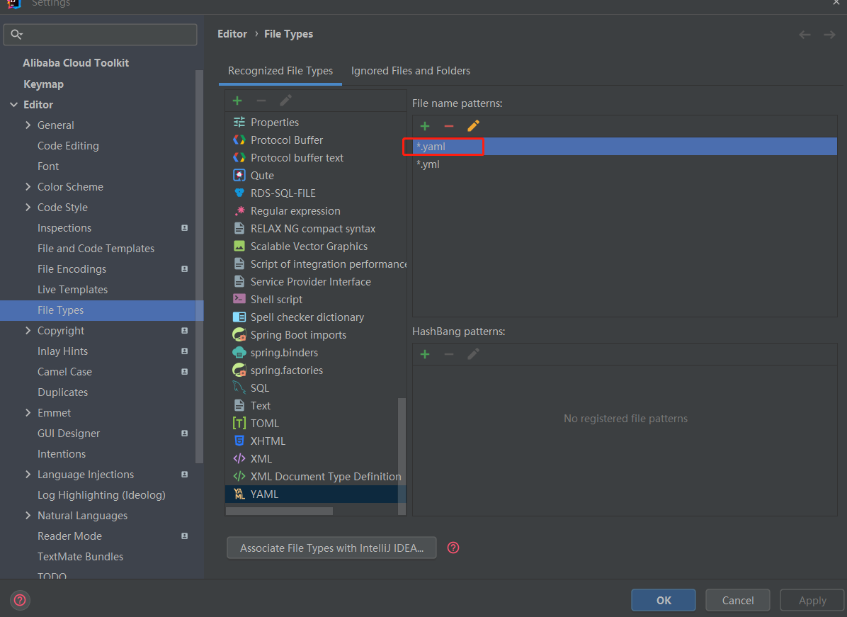Click Associate File Types with IntelliJ IDEA
The width and height of the screenshot is (847, 617).
(331, 548)
